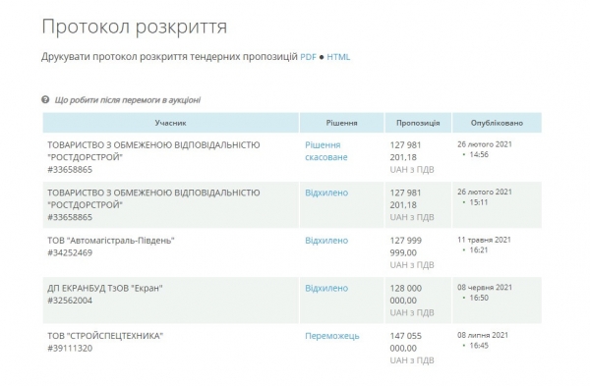
Task: Open 'Відхилено' decision for ДП ЕКРАНБУД
Action: pos(326,289)
